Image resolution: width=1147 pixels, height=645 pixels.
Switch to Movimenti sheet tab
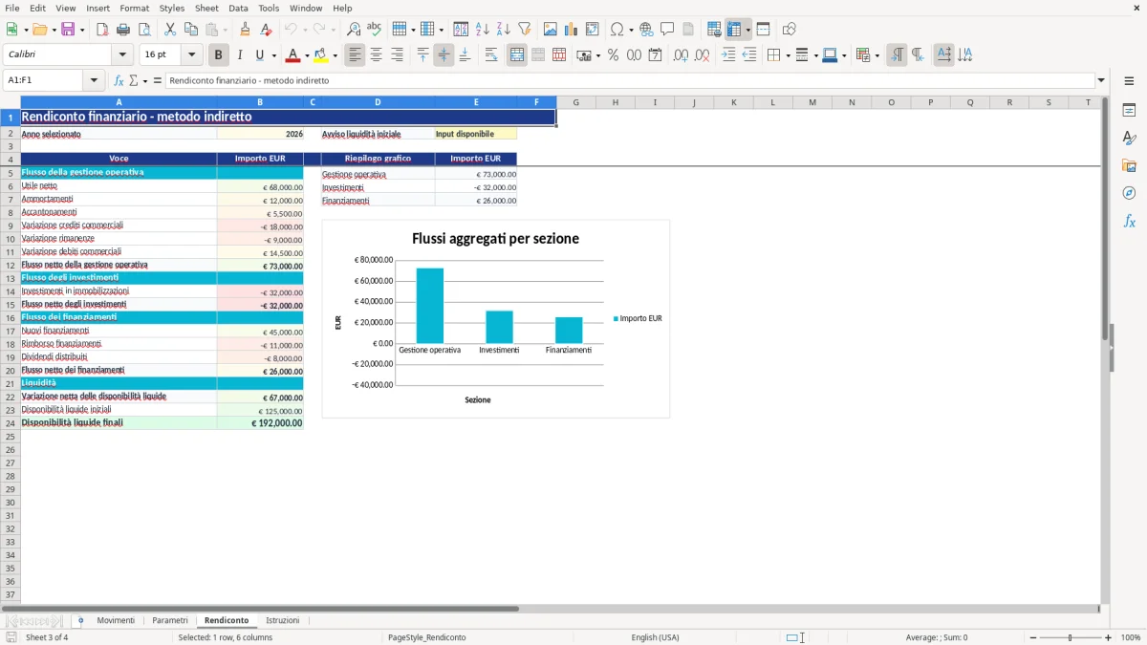click(x=116, y=620)
